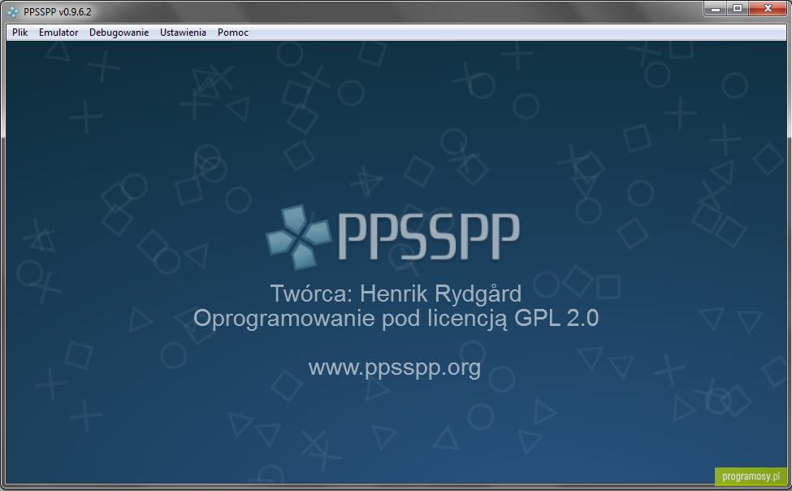Image resolution: width=792 pixels, height=491 pixels.
Task: Open the Debugowanie menu
Action: 119,33
